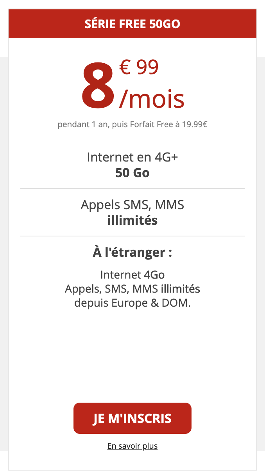Click the bold 50 Go data allowance
The height and width of the screenshot is (476, 265).
pos(132,172)
